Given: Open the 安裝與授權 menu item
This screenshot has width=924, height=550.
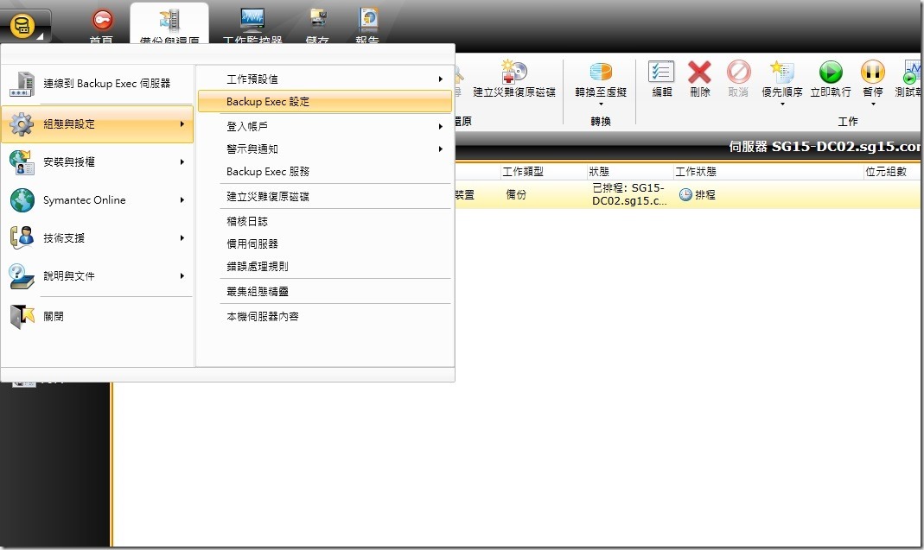Looking at the screenshot, I should pyautogui.click(x=97, y=162).
